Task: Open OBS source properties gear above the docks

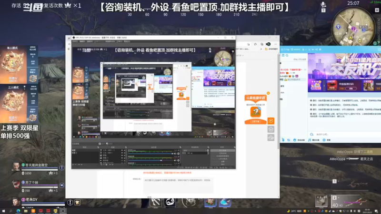Action: coord(100,144)
